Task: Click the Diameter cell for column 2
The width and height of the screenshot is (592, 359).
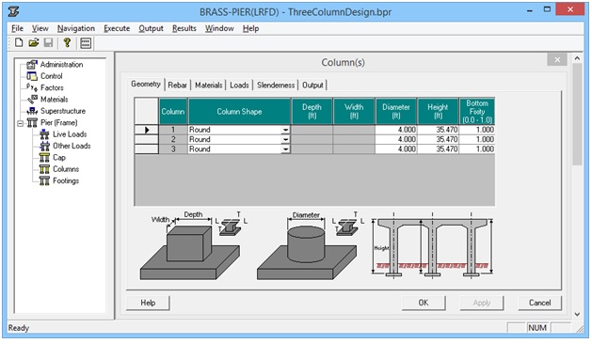Action: (x=396, y=139)
